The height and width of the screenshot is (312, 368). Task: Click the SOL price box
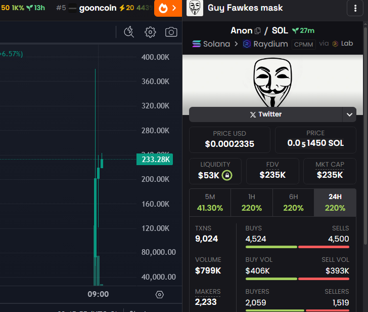[x=315, y=140]
